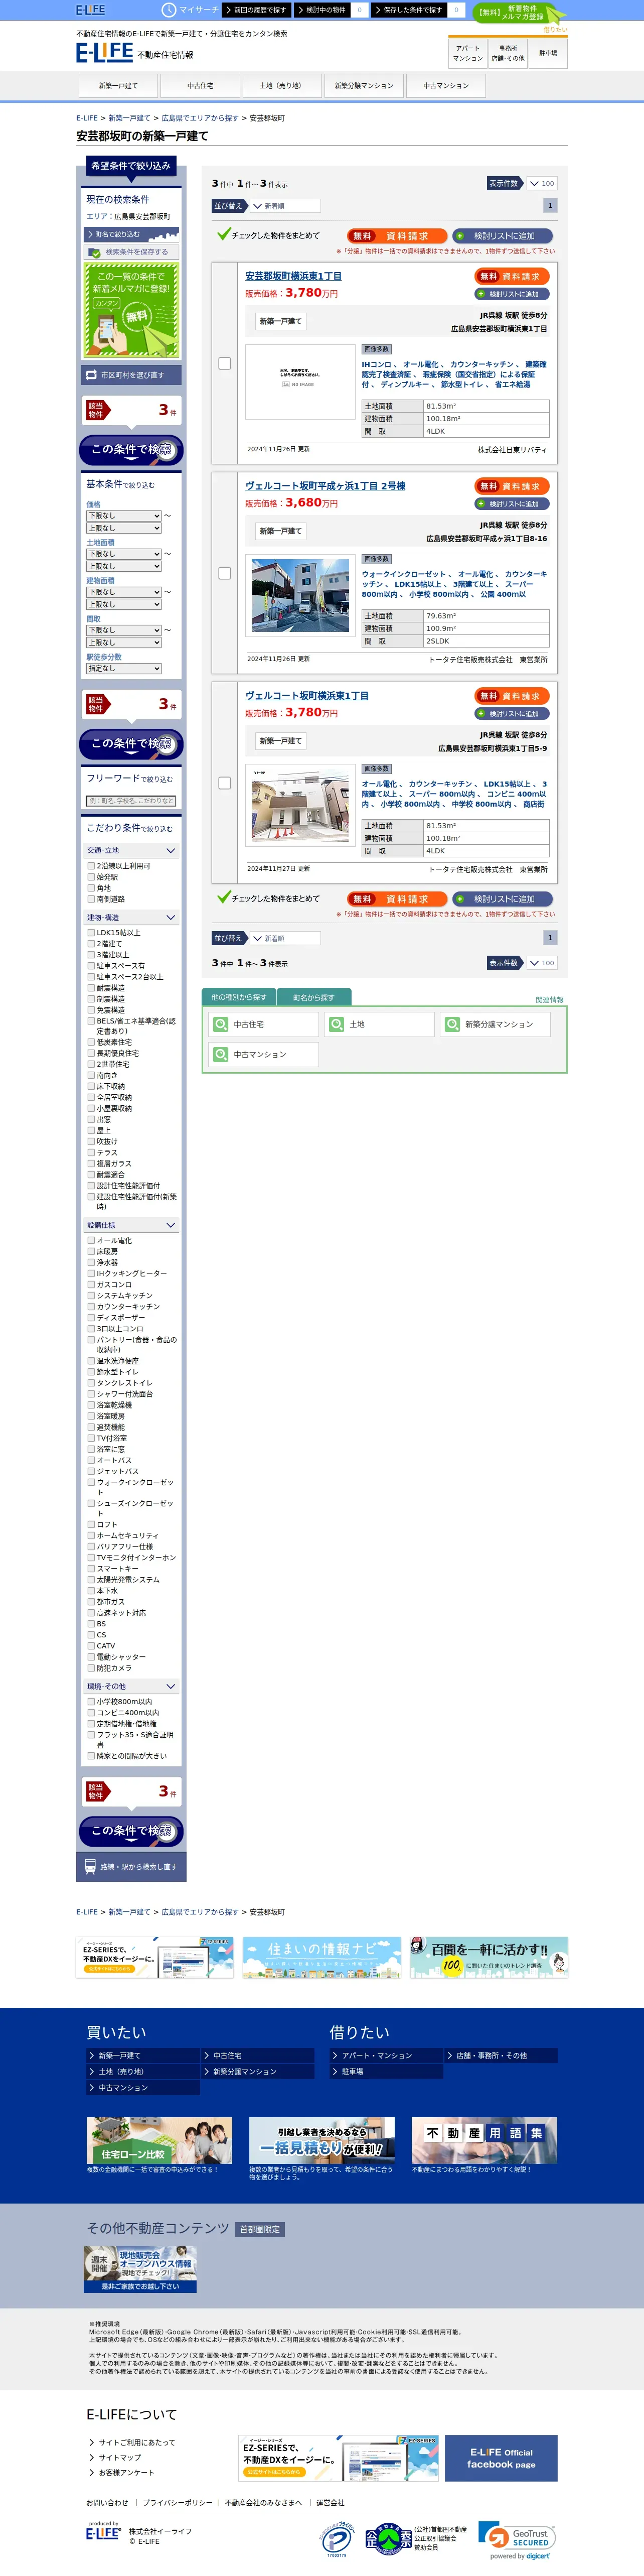Screen dimensions: 644x2576
Task: Open the 間取 下限なし dropdown
Action: coord(124,630)
